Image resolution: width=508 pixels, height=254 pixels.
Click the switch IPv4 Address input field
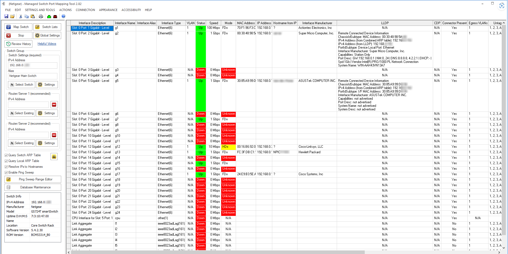tap(33, 65)
